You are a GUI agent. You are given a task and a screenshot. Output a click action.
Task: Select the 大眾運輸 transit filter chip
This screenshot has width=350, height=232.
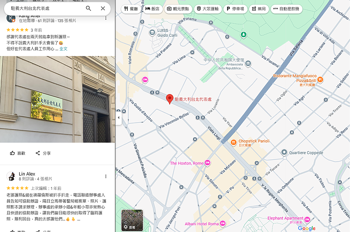tap(208, 9)
